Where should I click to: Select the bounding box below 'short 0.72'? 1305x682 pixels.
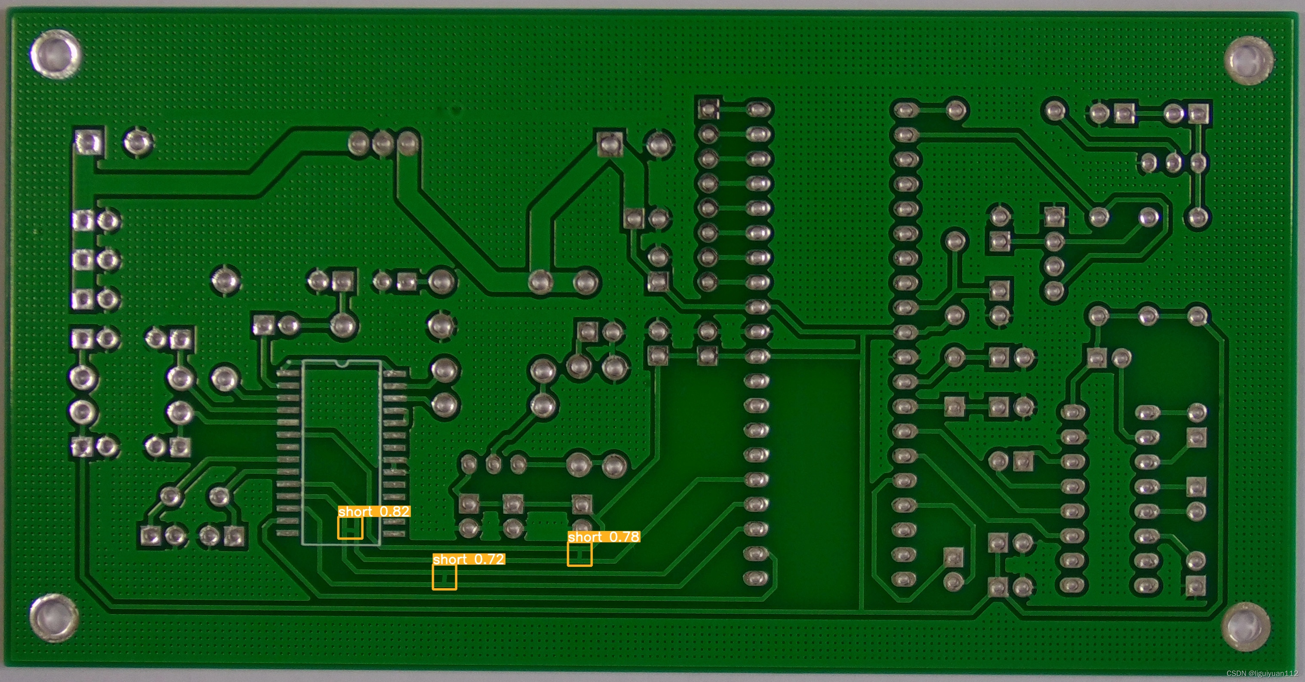444,577
